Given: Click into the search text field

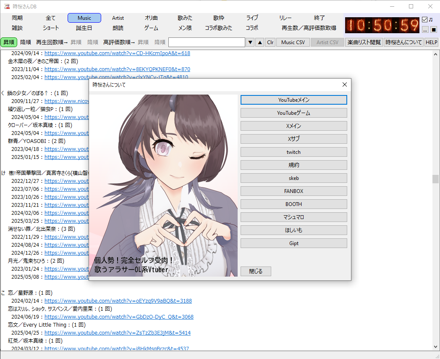Looking at the screenshot, I should [207, 42].
